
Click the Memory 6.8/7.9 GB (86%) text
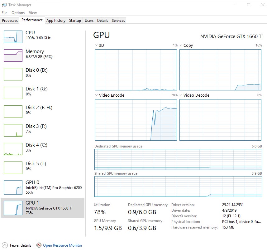39,57
